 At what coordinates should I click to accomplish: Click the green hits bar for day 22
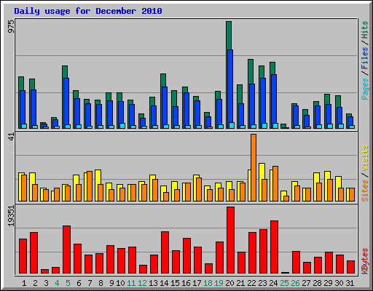coord(251,71)
